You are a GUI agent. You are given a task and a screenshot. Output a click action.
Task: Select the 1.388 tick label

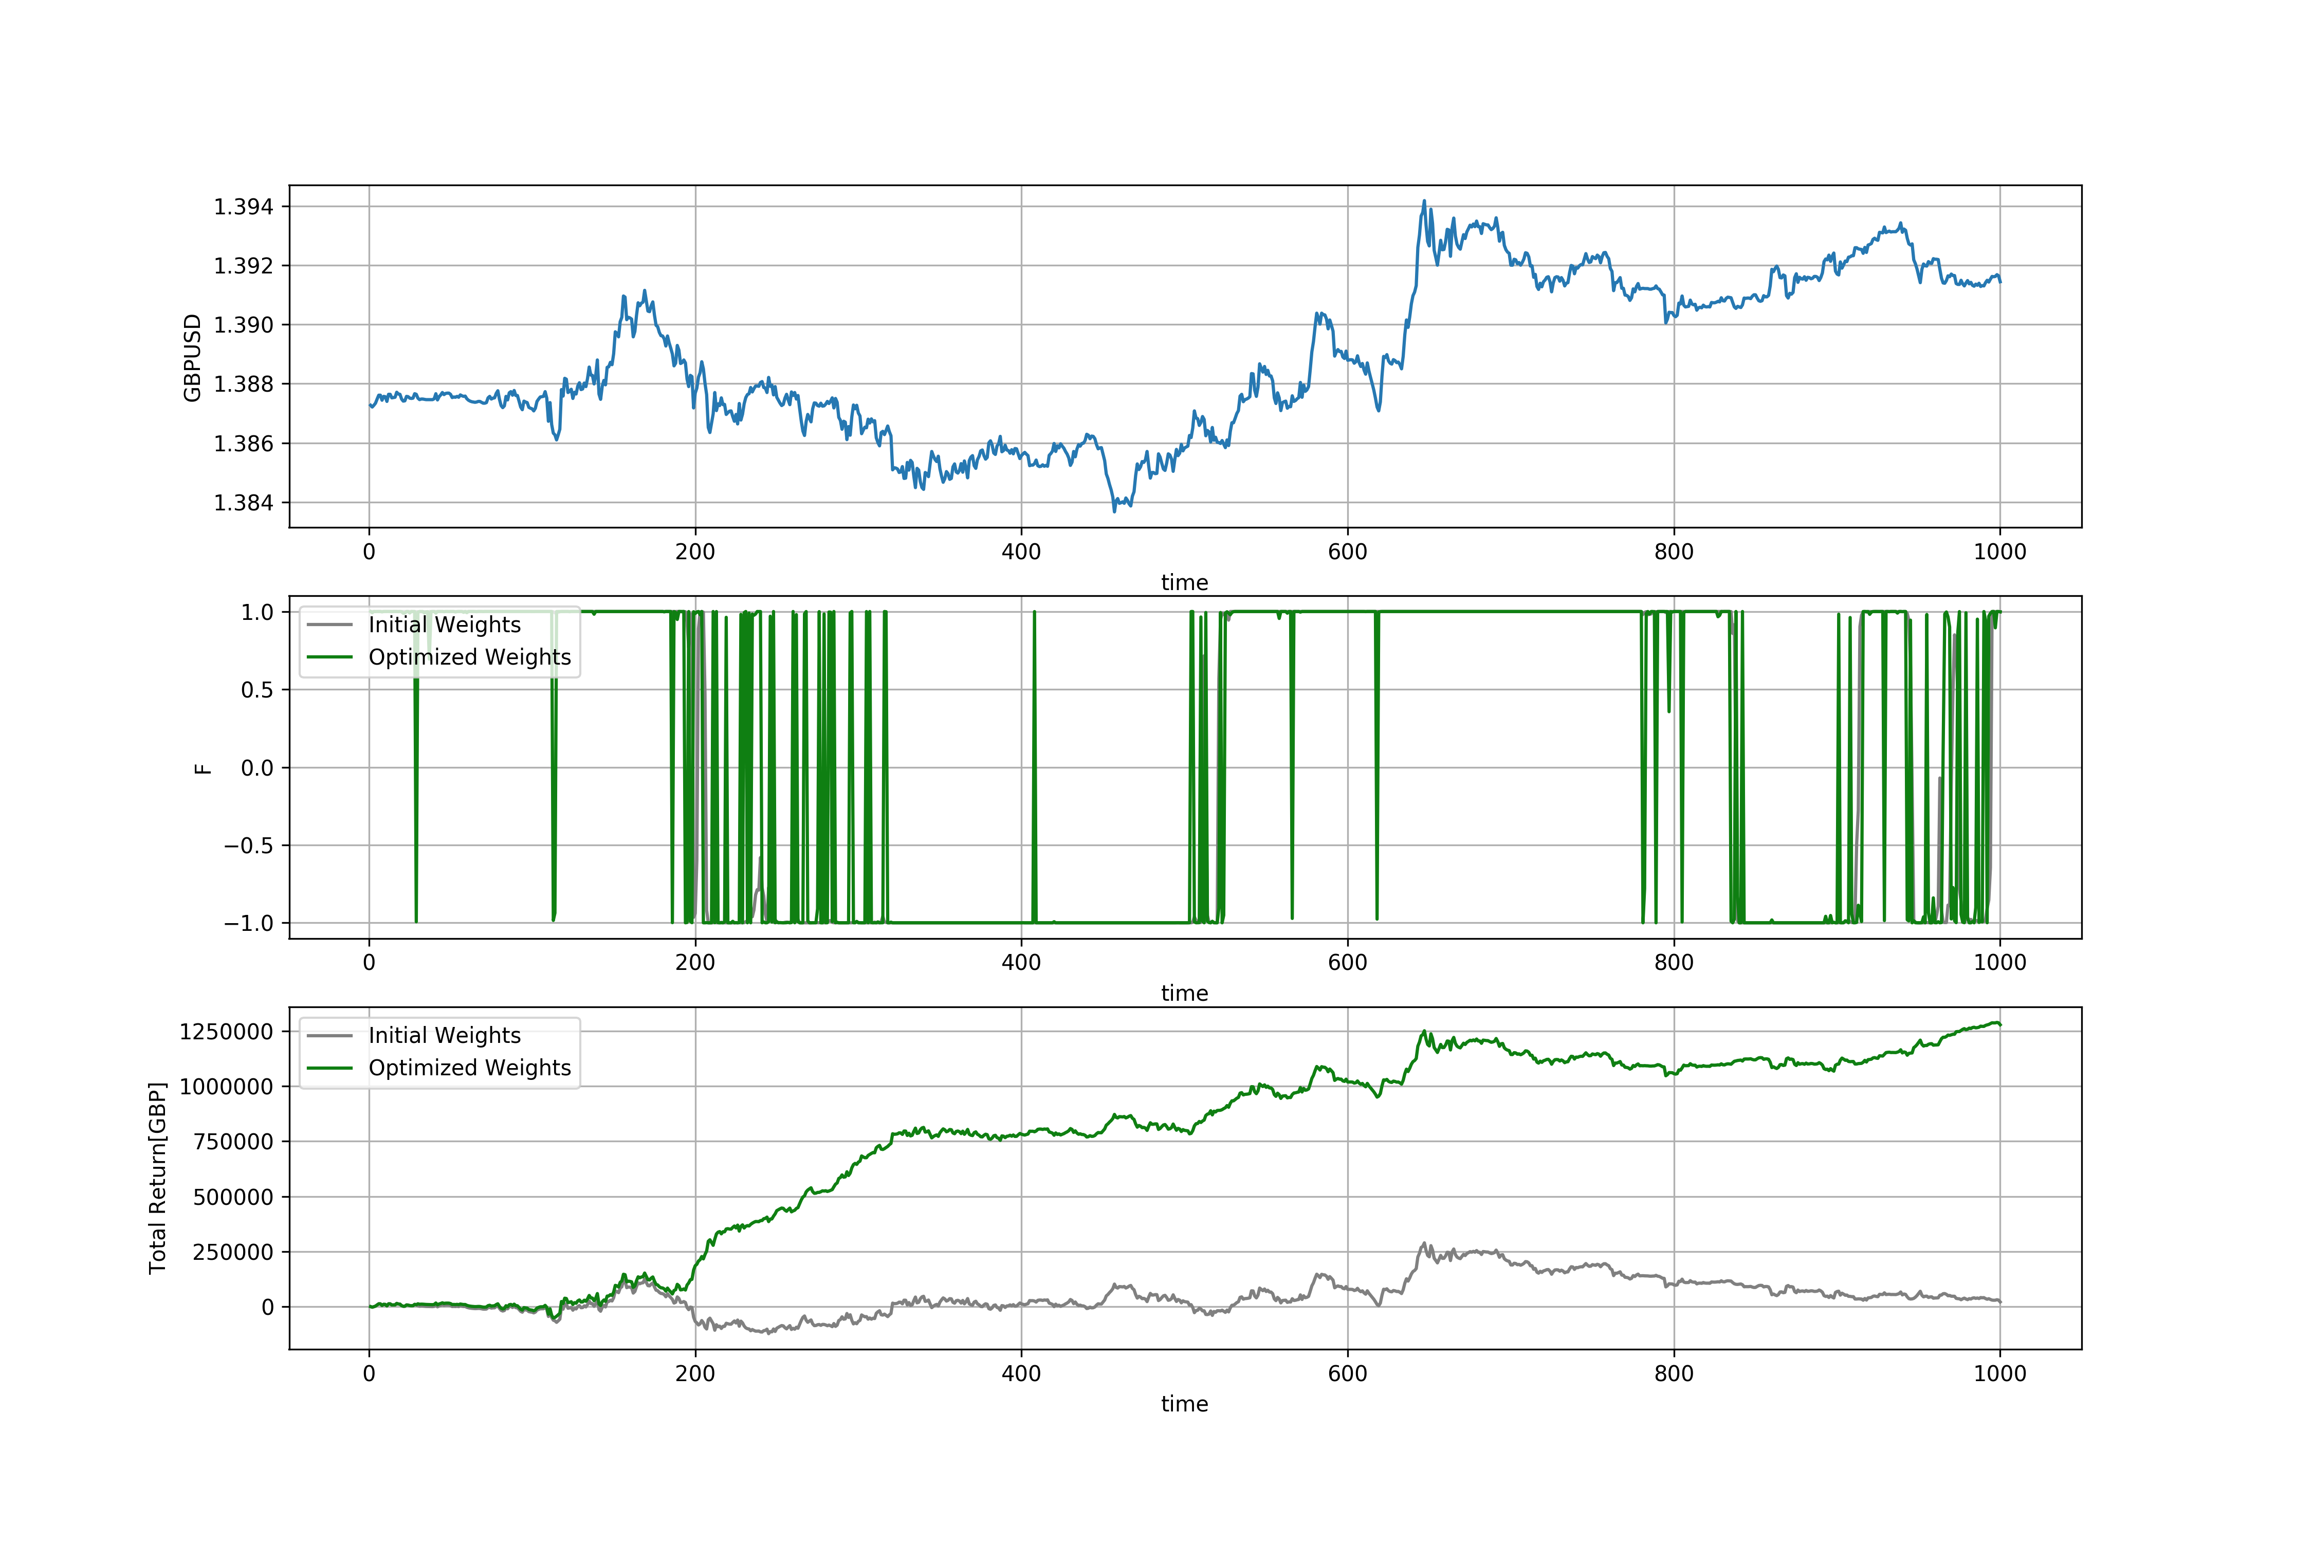click(244, 383)
